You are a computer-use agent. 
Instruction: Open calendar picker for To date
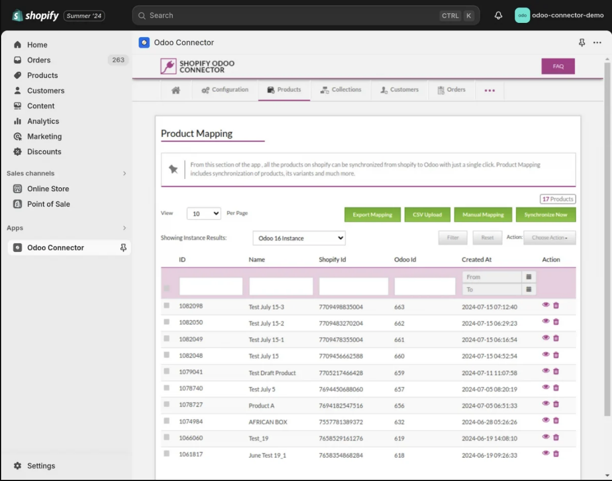click(x=528, y=289)
